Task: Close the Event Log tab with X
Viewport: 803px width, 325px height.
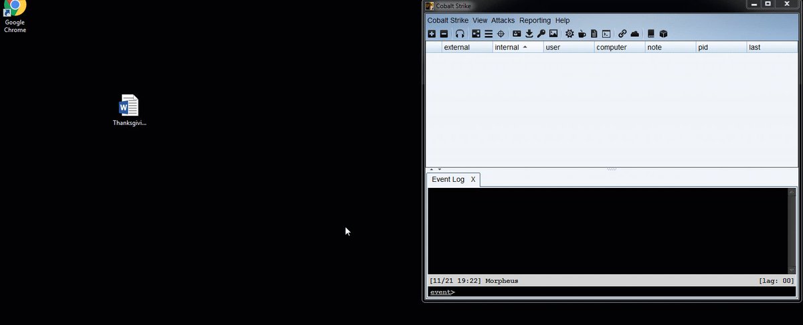Action: coord(473,180)
